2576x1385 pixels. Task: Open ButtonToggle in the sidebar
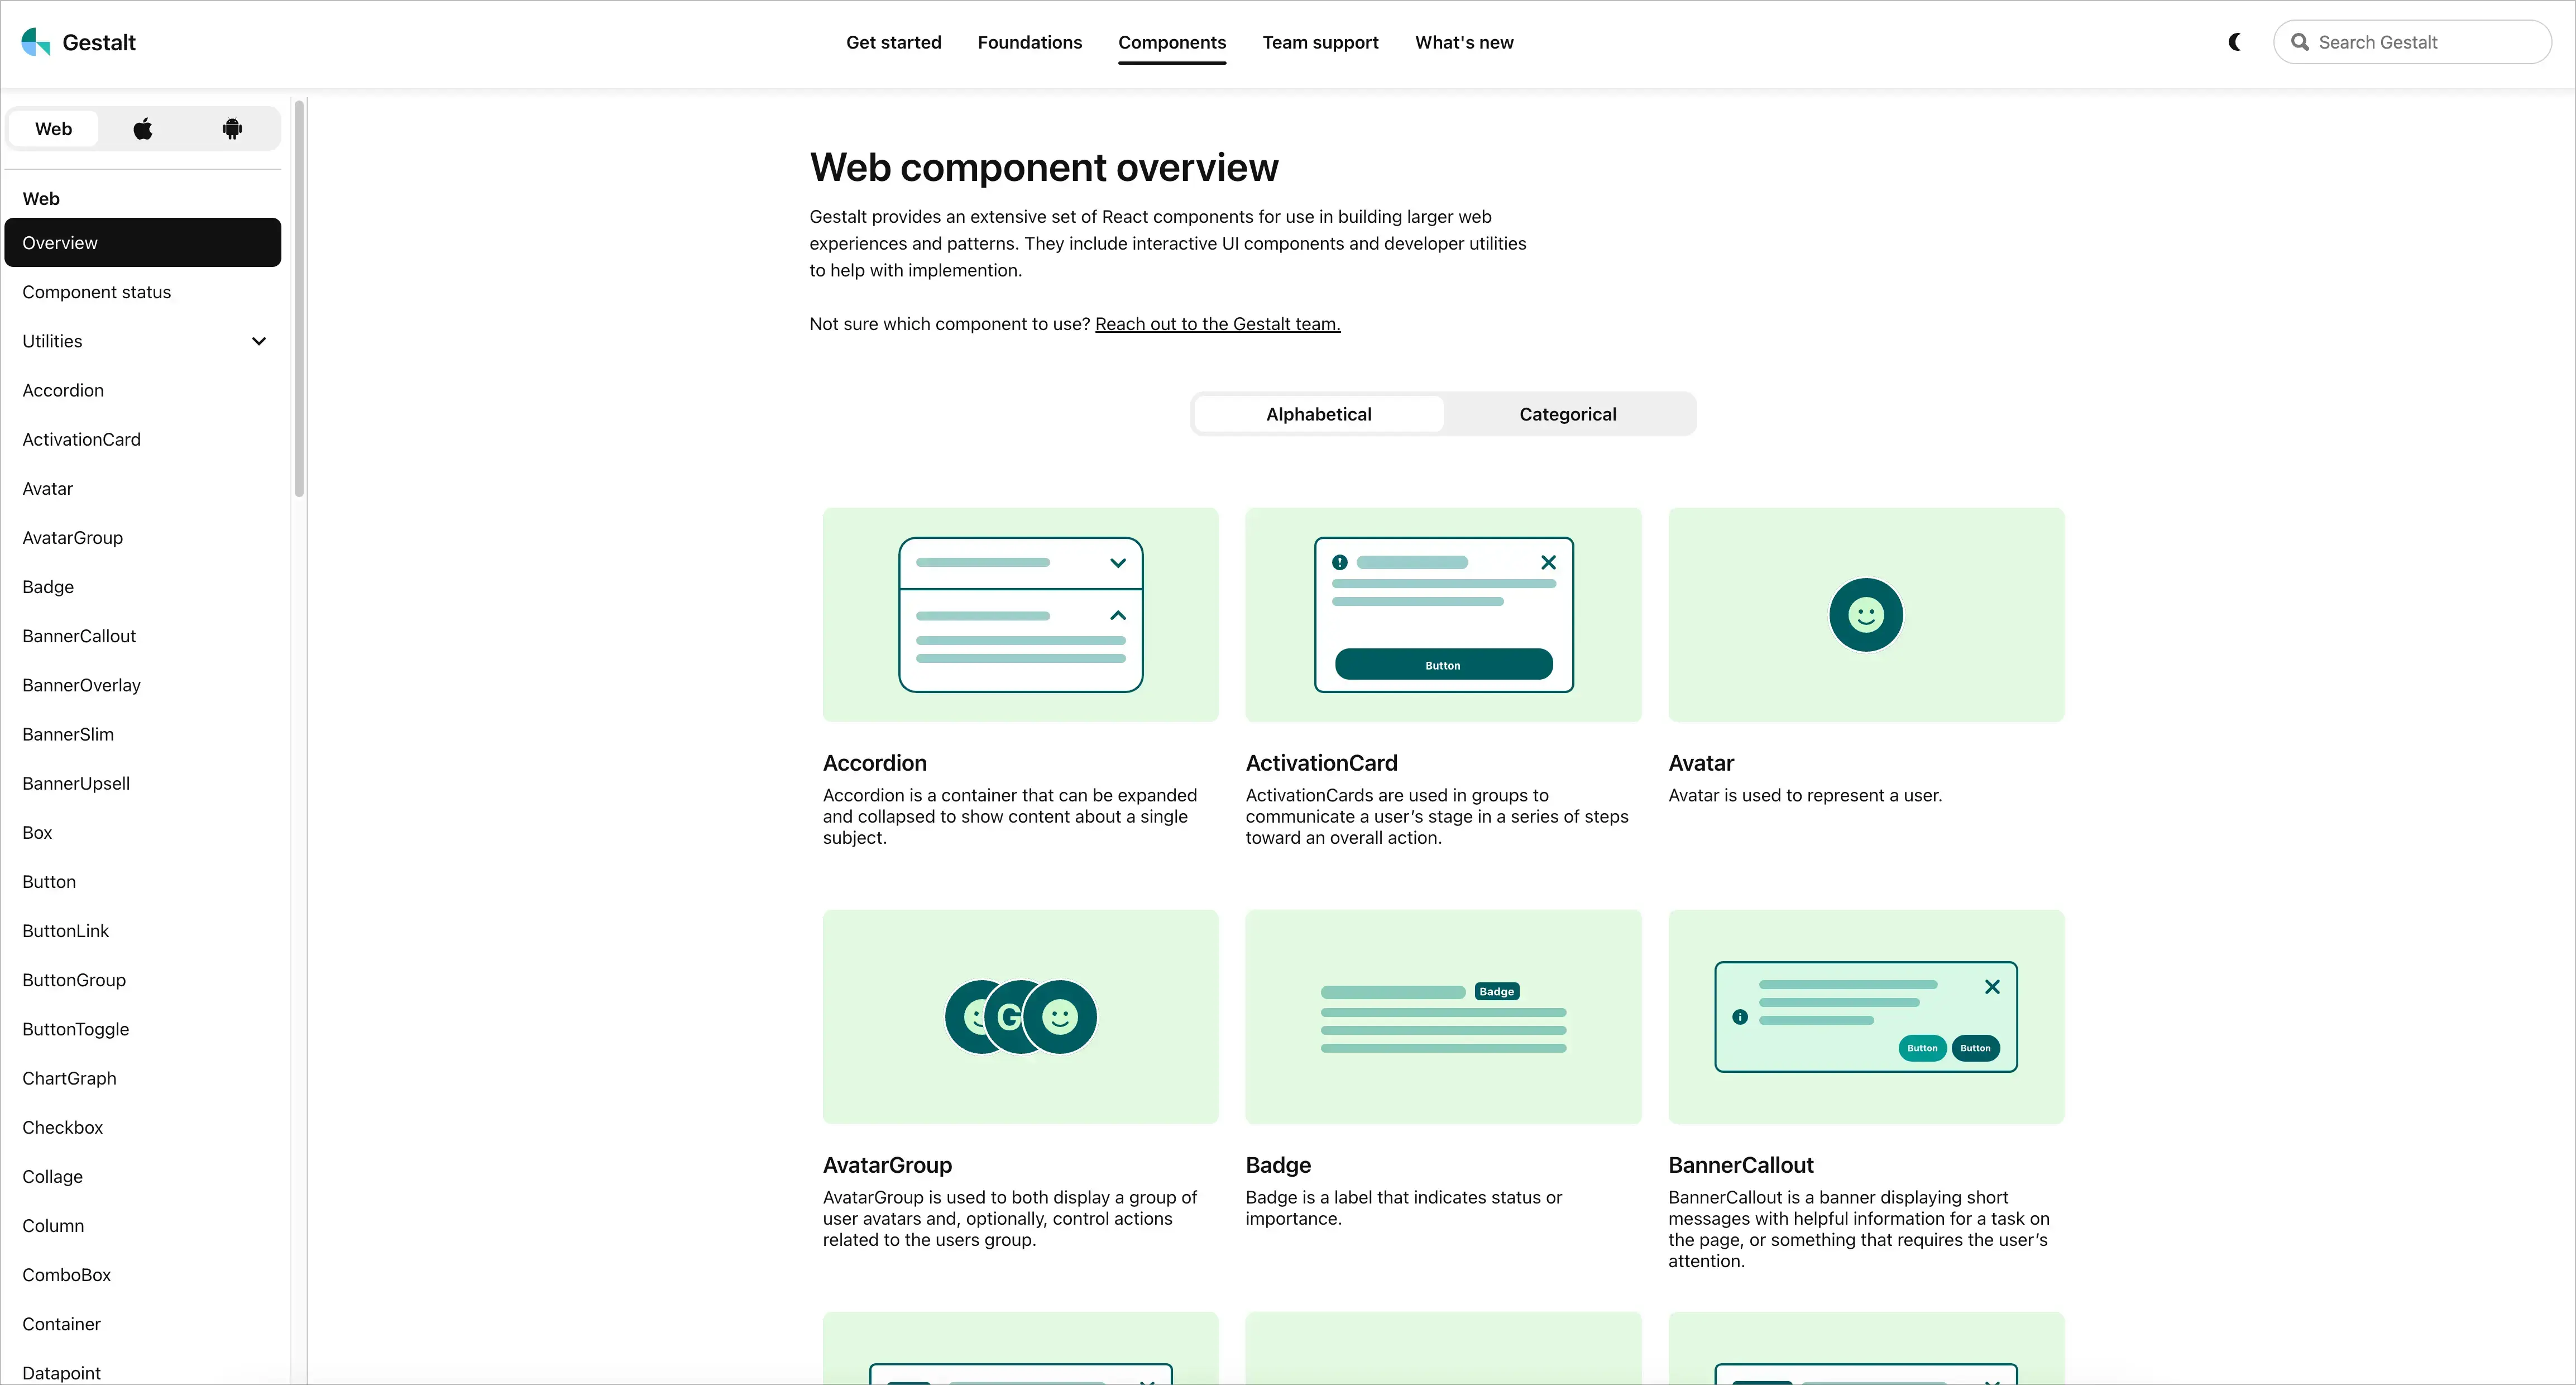click(143, 1029)
